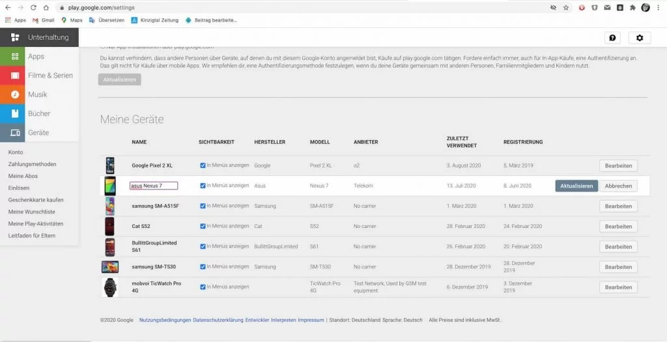Click the Nexus 7 device image
667x342 pixels.
click(110, 186)
